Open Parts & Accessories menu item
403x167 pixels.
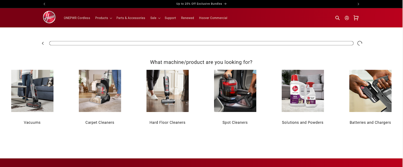coord(130,18)
